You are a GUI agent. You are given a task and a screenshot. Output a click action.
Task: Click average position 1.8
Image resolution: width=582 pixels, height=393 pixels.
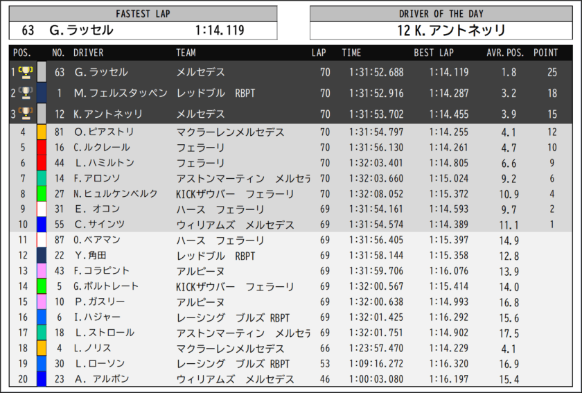point(509,72)
